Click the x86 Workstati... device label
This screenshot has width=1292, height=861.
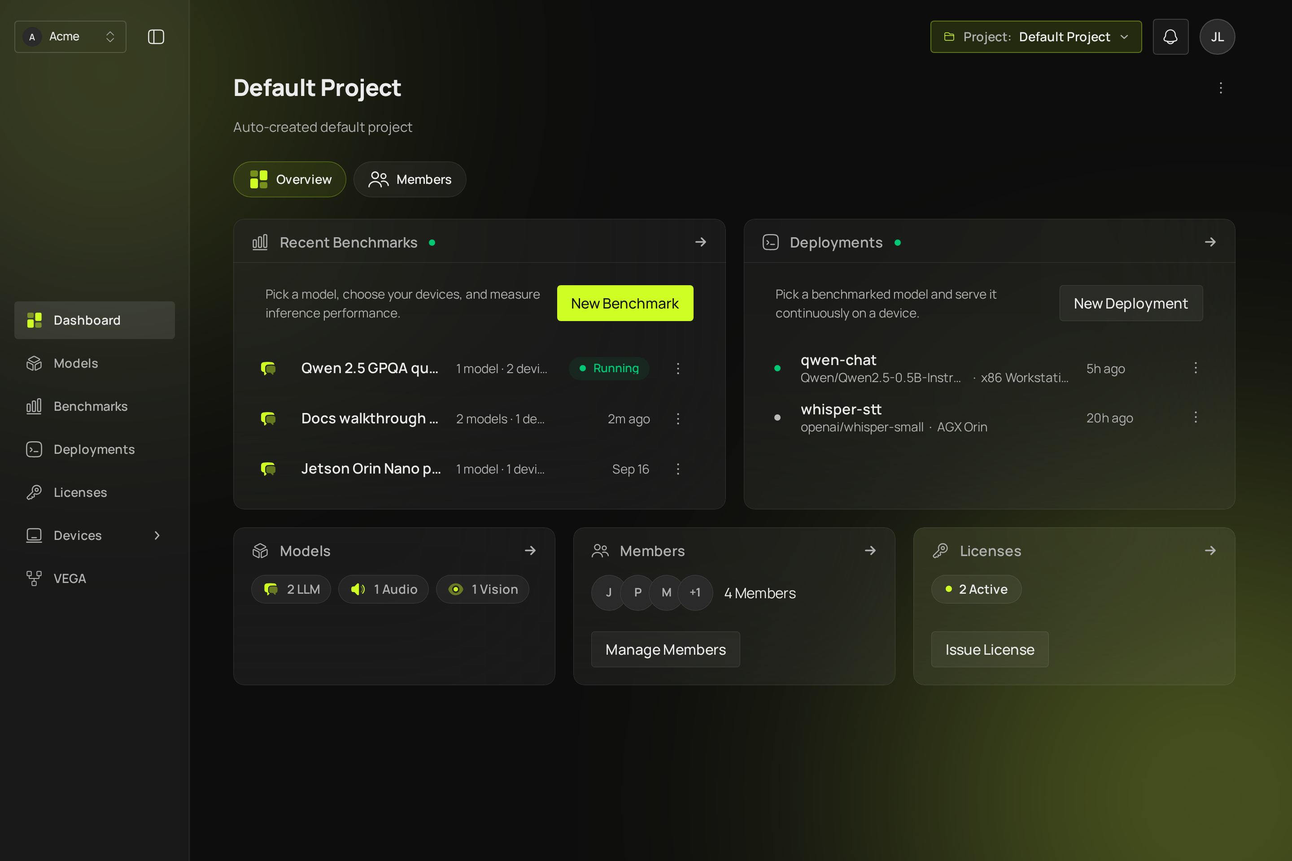click(1025, 378)
